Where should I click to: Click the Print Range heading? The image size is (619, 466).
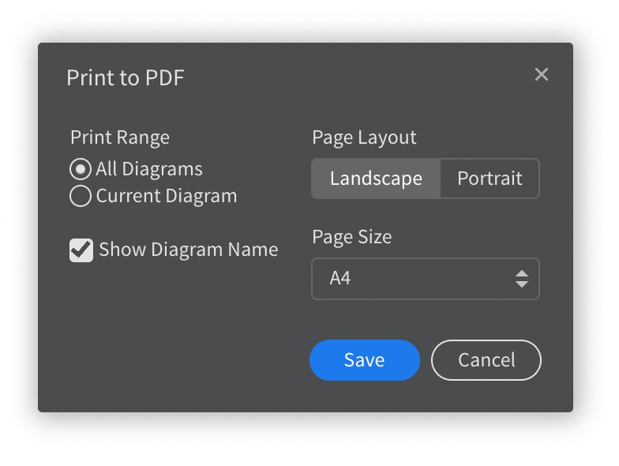[120, 137]
